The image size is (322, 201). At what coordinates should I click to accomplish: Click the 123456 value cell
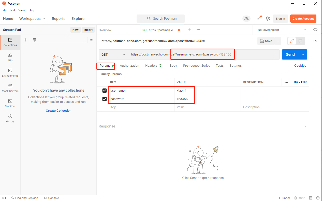point(207,99)
